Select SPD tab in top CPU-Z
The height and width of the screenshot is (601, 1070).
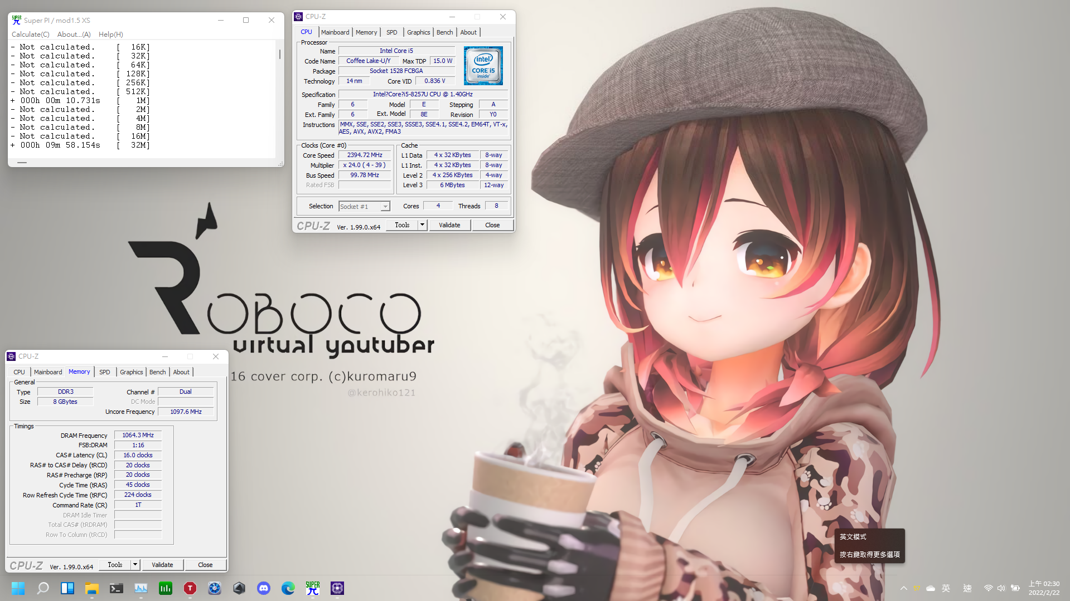click(392, 32)
